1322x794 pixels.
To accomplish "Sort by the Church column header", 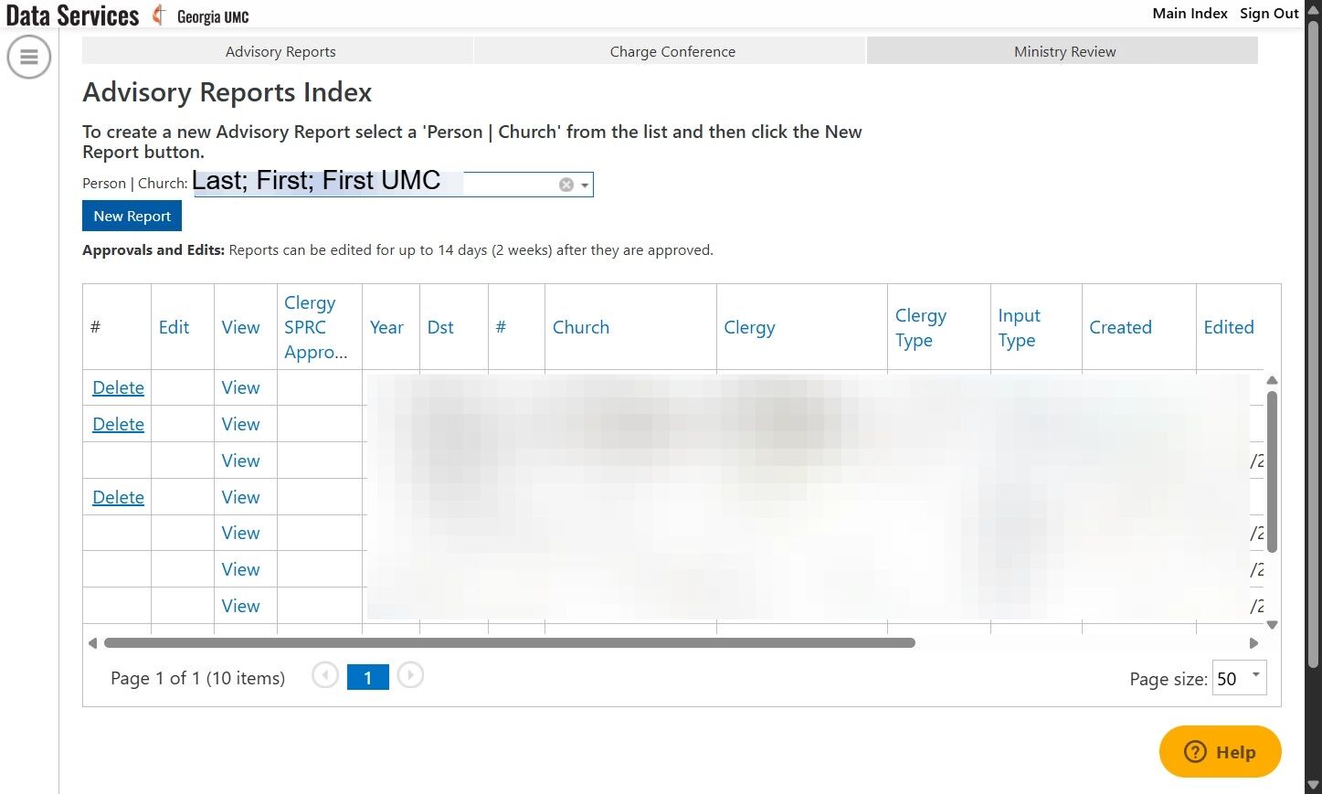I will [x=580, y=327].
